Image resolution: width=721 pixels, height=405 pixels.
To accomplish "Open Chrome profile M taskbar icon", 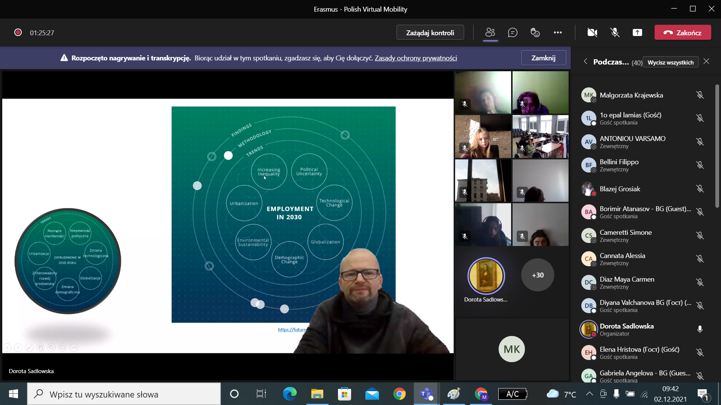I will 481,394.
